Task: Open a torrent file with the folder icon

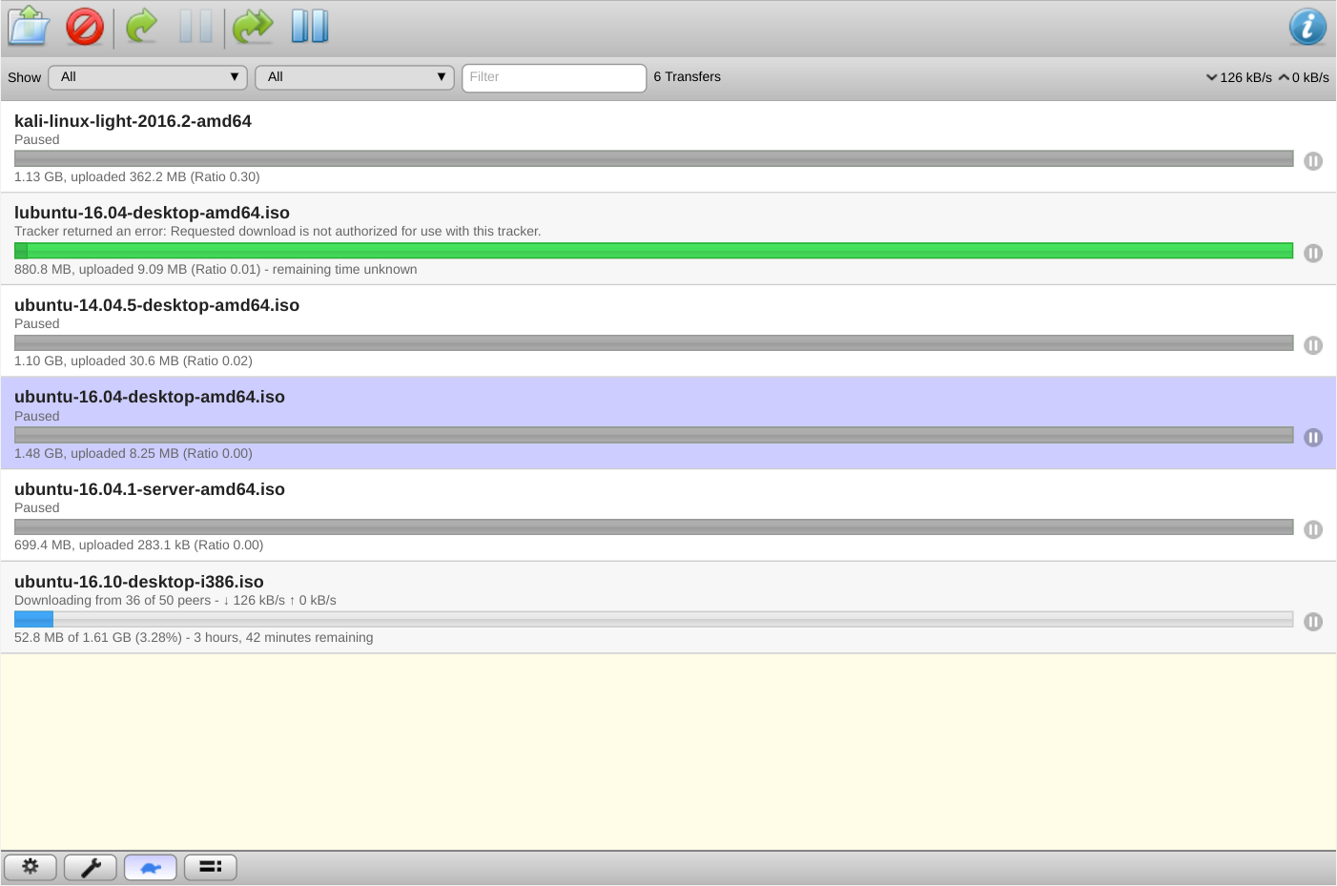Action: tap(28, 27)
